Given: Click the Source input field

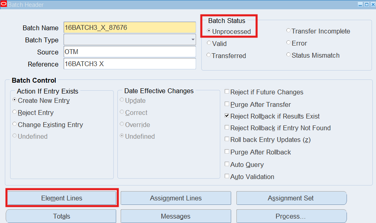Looking at the screenshot, I should pos(130,52).
